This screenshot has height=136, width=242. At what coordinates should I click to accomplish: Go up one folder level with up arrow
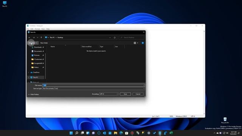point(41,37)
